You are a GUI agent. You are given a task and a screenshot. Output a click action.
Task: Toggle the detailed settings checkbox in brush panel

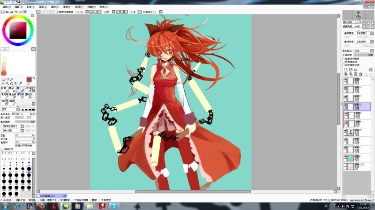click(2, 149)
